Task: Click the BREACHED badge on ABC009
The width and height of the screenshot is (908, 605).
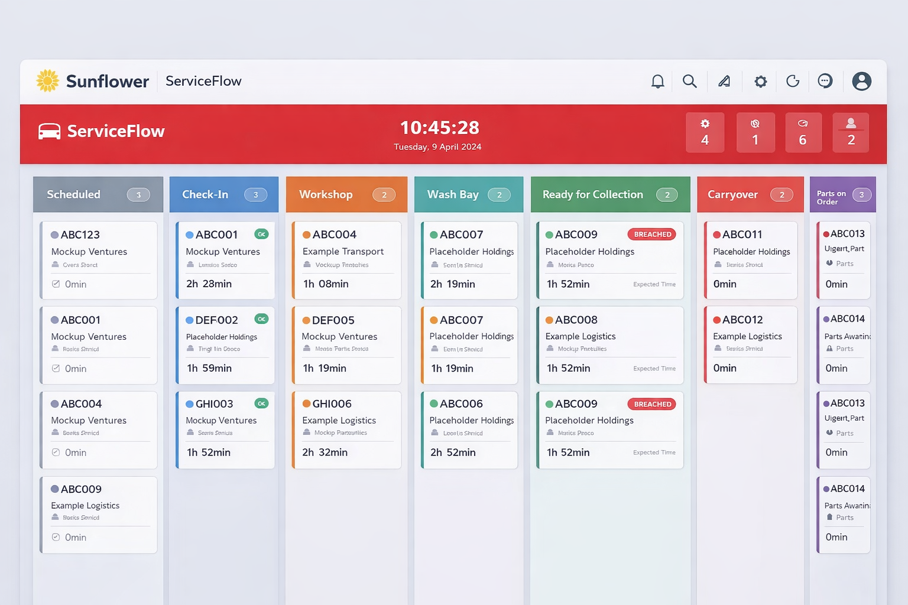Action: pyautogui.click(x=651, y=234)
